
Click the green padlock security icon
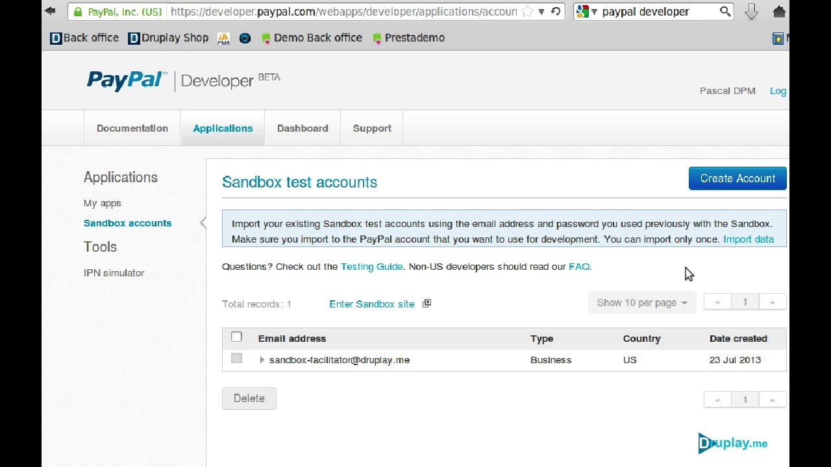point(78,12)
